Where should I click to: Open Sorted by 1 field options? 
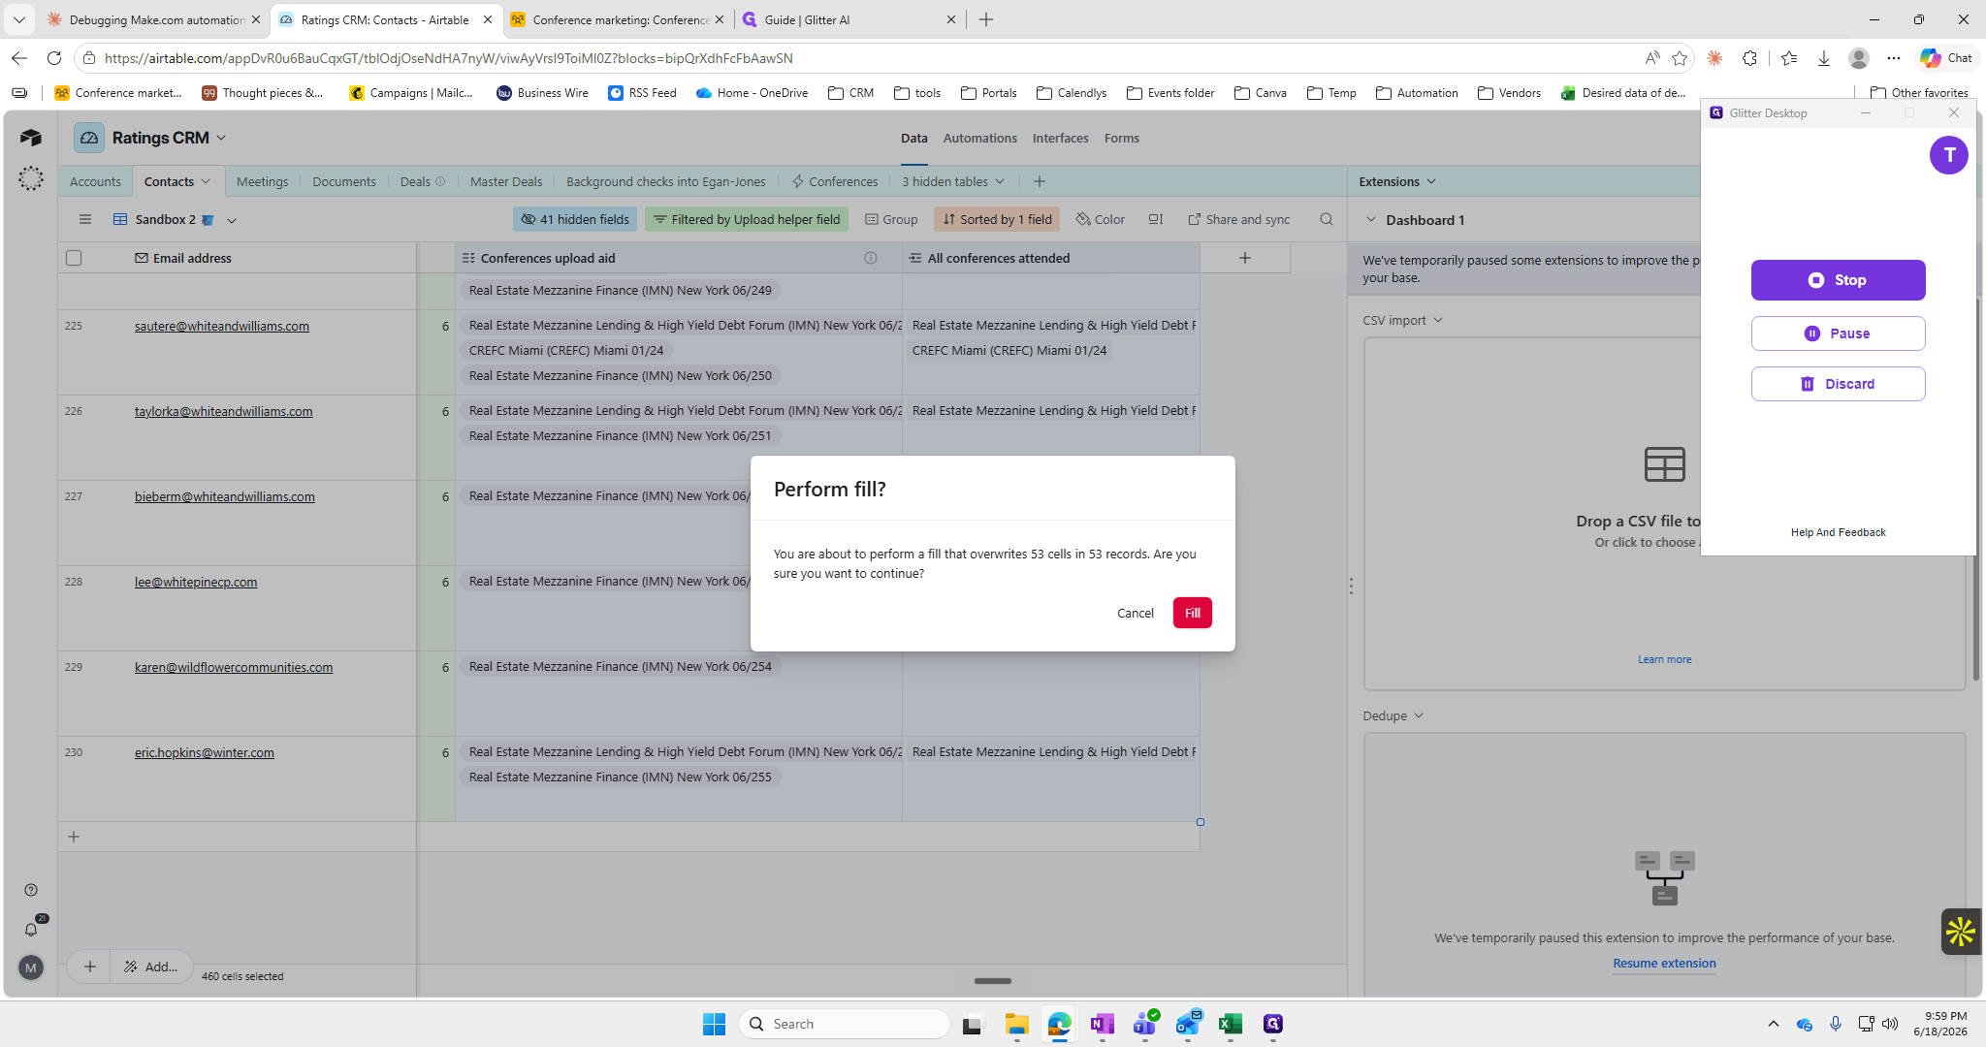click(997, 219)
